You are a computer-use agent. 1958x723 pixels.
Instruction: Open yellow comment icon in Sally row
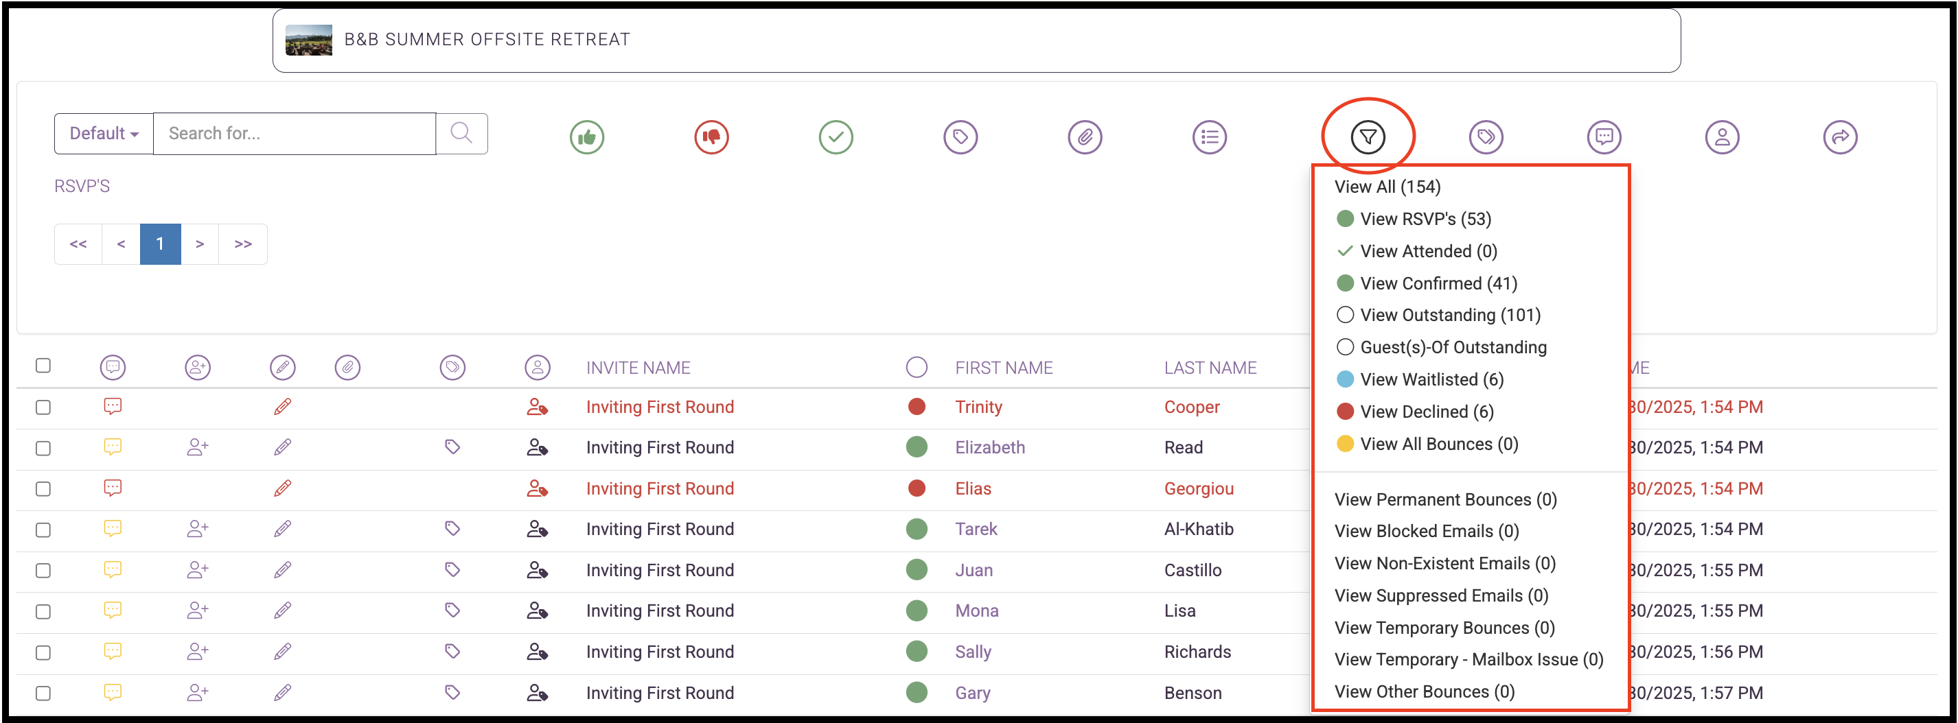(x=113, y=651)
